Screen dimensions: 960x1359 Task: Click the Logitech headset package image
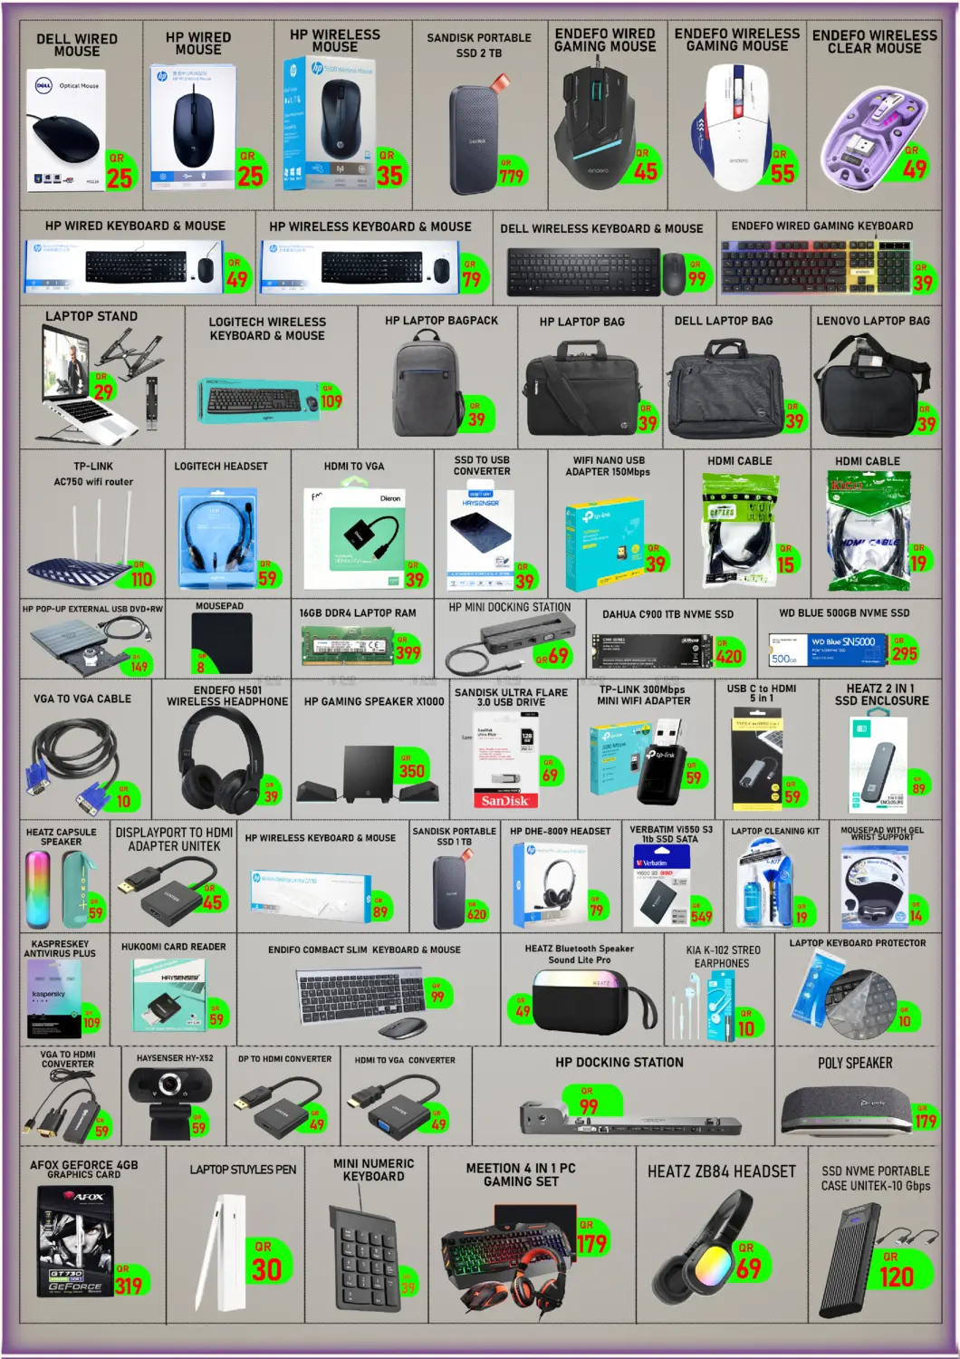(x=217, y=539)
